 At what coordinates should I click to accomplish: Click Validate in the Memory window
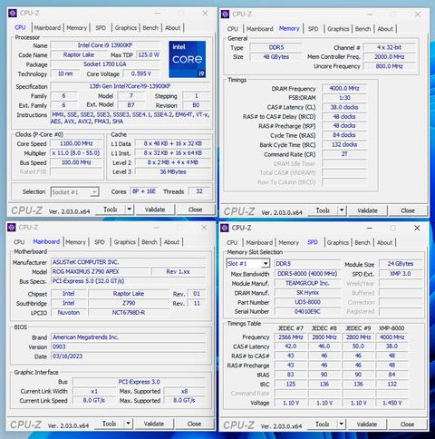tap(367, 210)
